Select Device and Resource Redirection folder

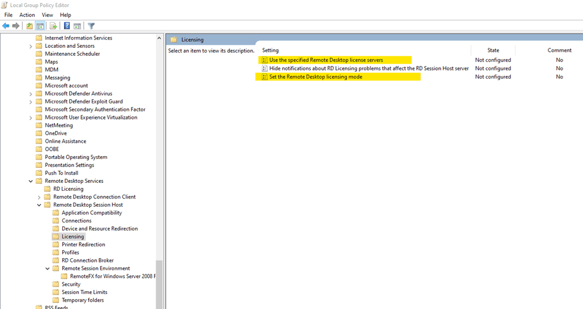pos(100,229)
